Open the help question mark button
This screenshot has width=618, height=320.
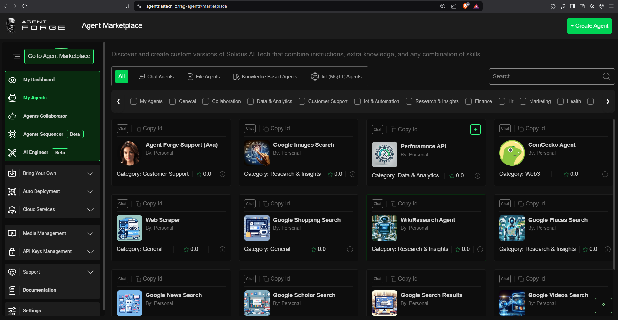pyautogui.click(x=603, y=305)
